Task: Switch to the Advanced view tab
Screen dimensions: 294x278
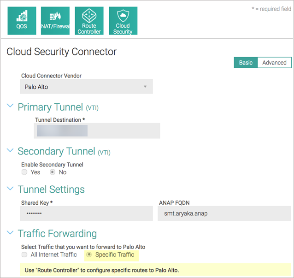Action: (274, 63)
